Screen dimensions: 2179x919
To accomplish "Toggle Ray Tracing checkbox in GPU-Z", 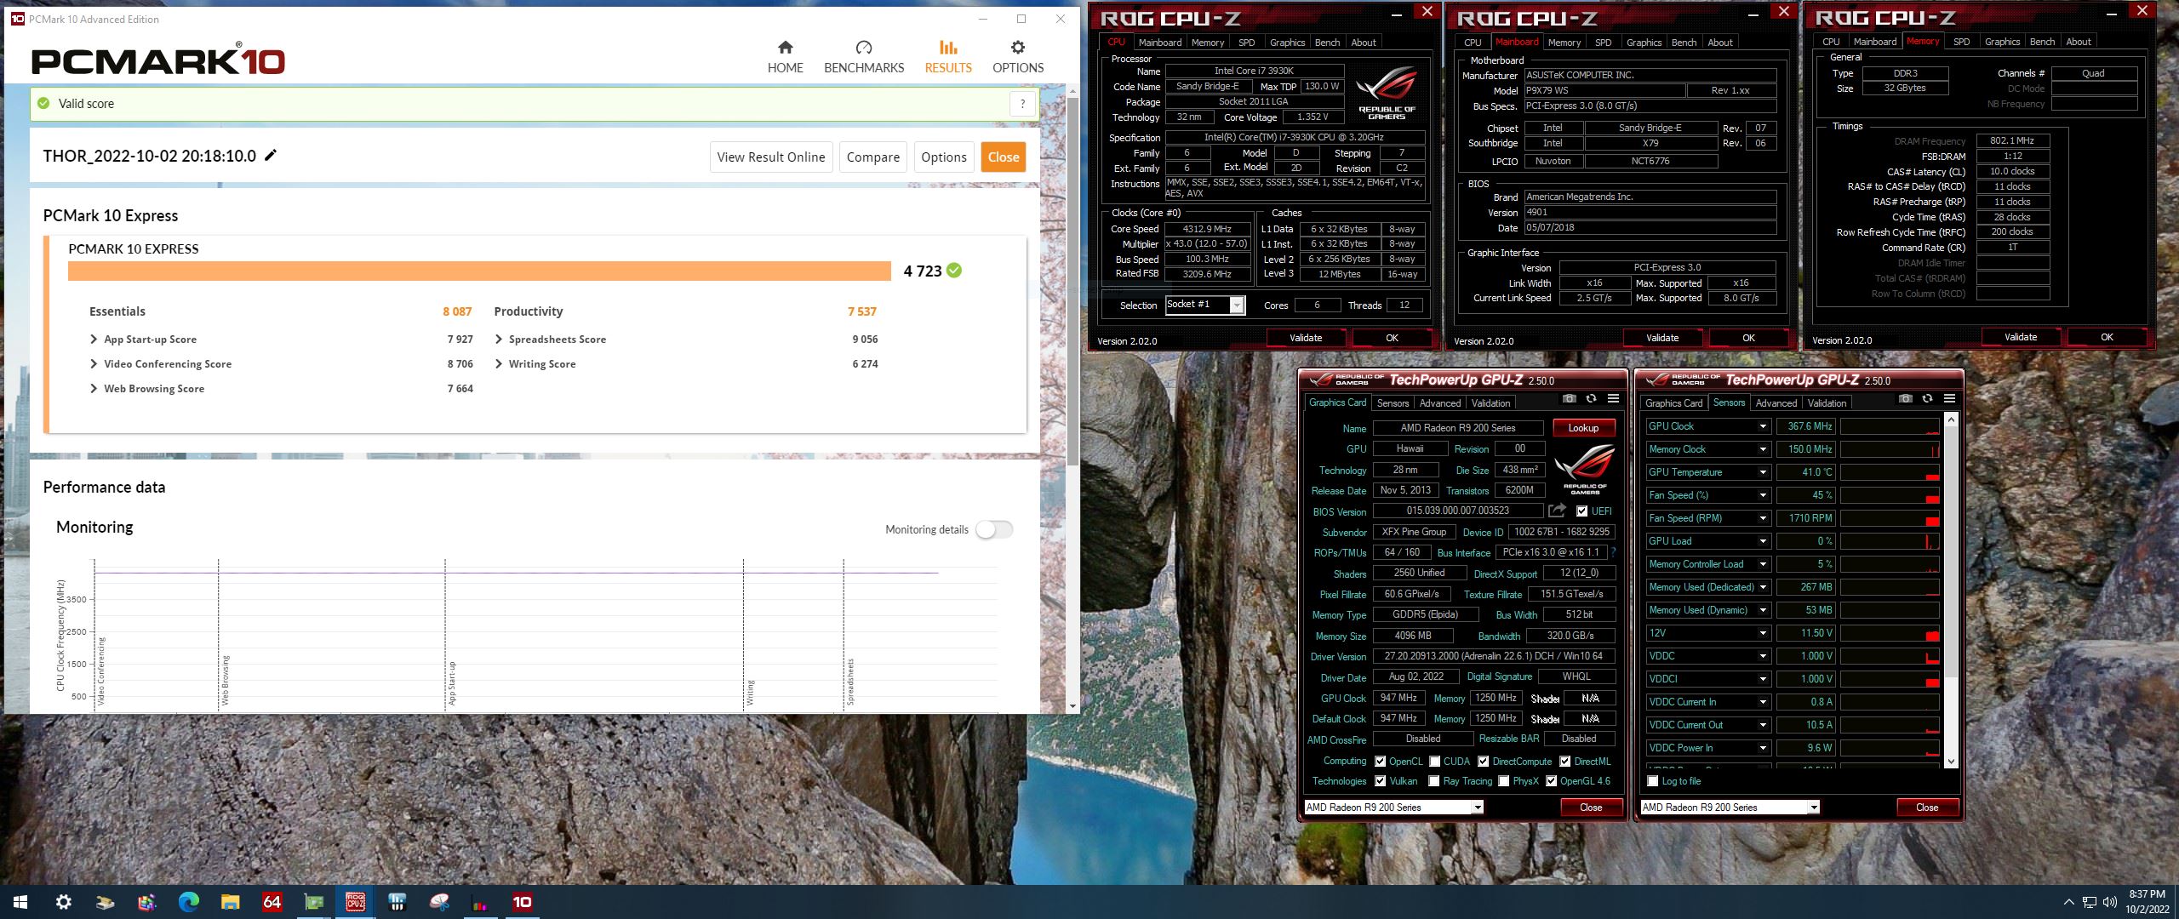I will 1434,781.
